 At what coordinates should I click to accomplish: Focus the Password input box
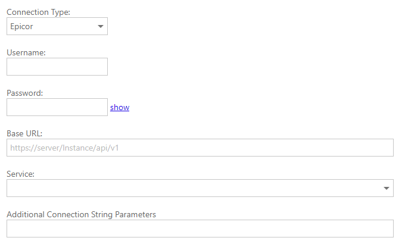[57, 107]
